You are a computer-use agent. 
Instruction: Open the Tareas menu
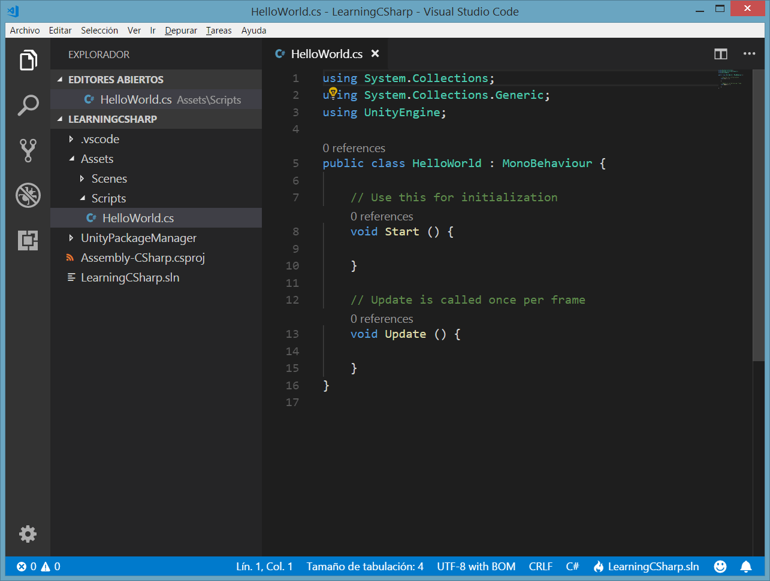coord(219,31)
